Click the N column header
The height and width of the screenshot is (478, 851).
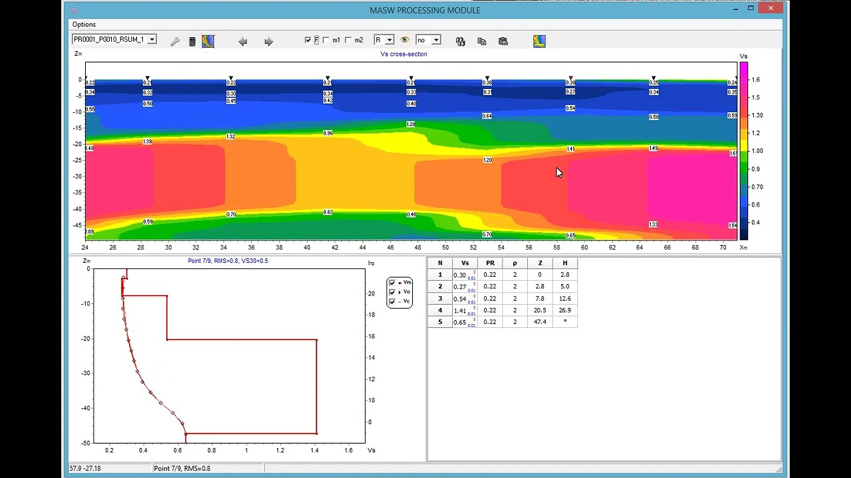click(439, 263)
